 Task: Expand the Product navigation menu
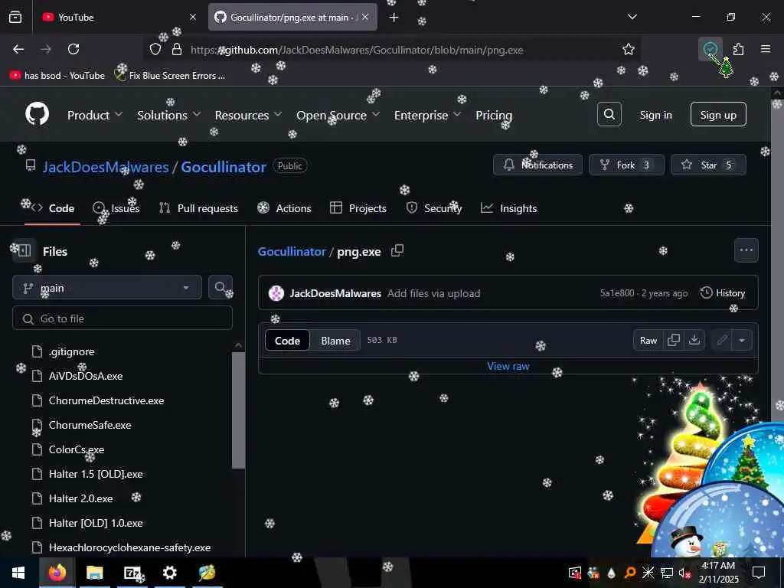pos(94,115)
